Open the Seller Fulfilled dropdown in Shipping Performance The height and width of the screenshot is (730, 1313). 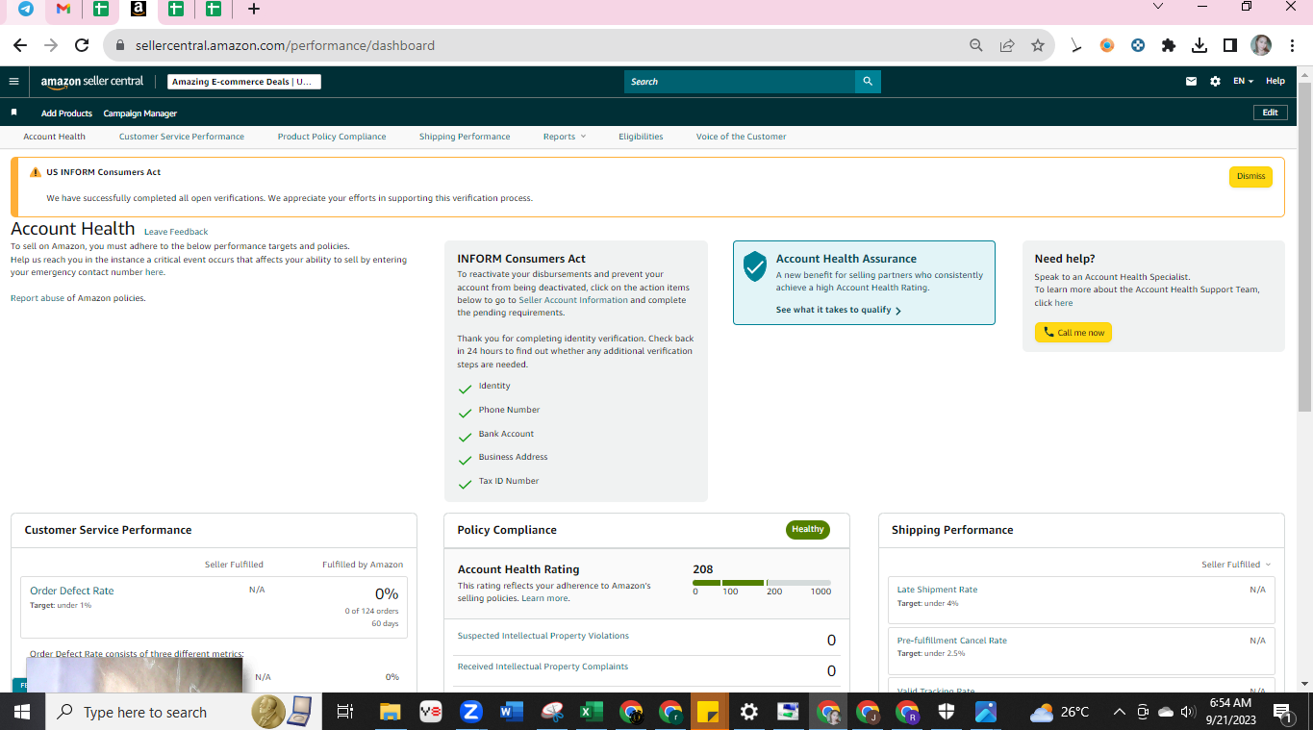point(1236,565)
